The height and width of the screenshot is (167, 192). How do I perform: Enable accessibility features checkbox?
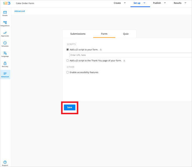(x=68, y=72)
